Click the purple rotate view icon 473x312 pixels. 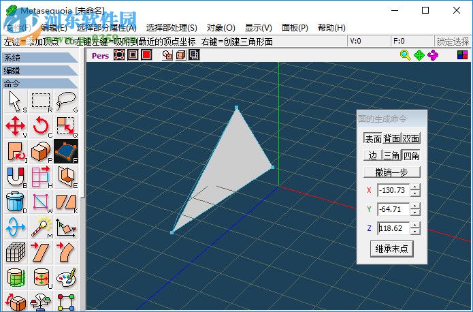click(433, 55)
